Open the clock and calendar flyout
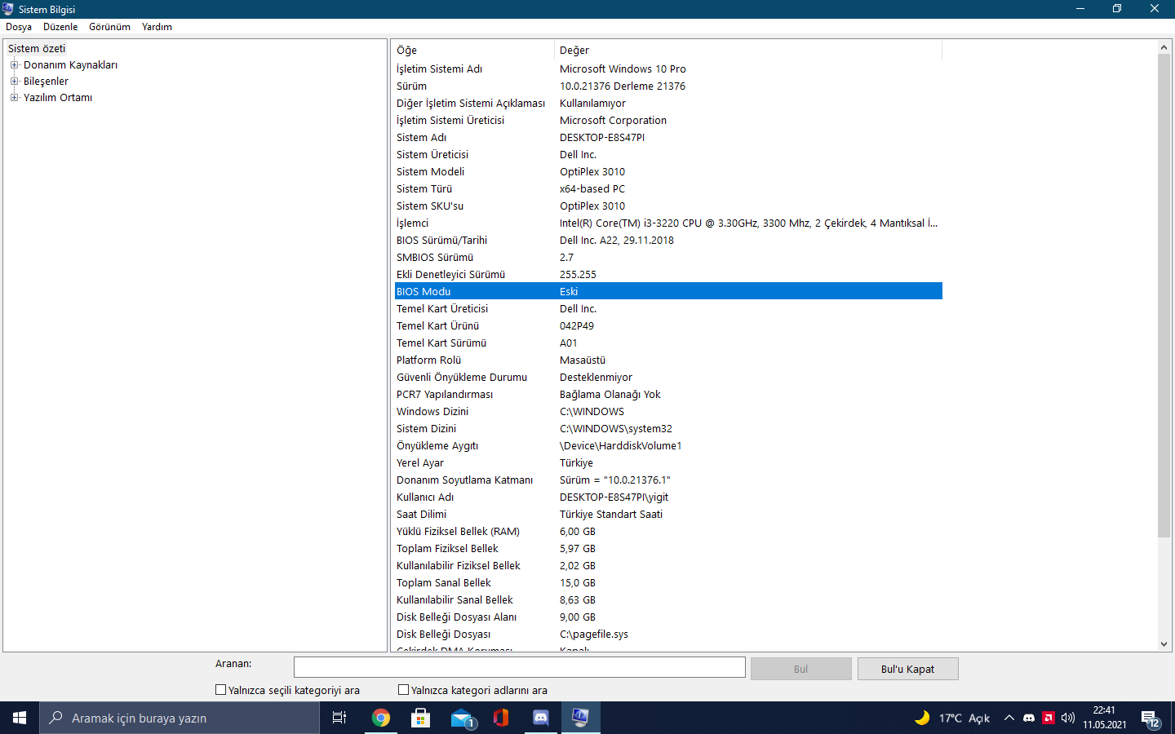 [x=1105, y=718]
